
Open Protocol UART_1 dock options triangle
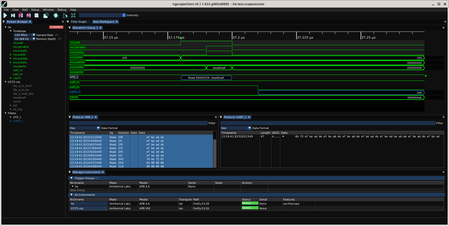[221, 117]
